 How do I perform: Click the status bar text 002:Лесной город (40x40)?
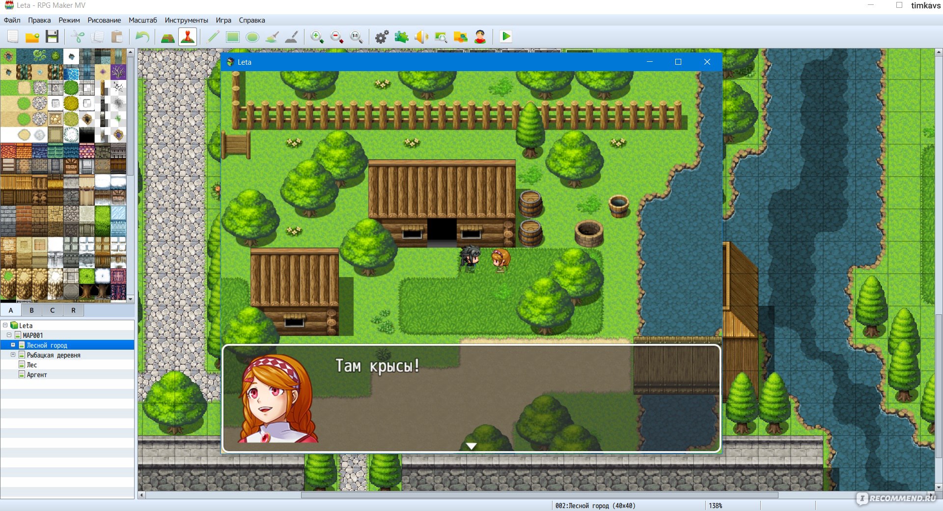595,506
